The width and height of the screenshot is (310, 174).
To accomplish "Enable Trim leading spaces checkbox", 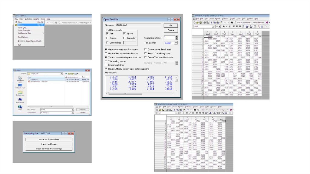I will coord(106,61).
